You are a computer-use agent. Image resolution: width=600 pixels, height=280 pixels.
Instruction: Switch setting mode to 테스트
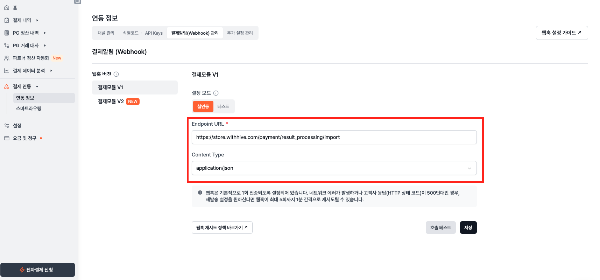223,106
